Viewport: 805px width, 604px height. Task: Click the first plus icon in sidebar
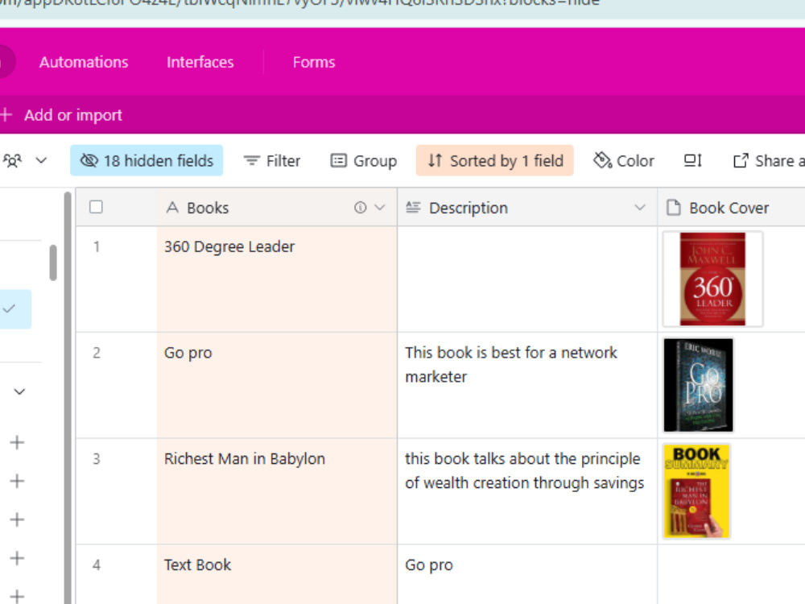point(17,442)
